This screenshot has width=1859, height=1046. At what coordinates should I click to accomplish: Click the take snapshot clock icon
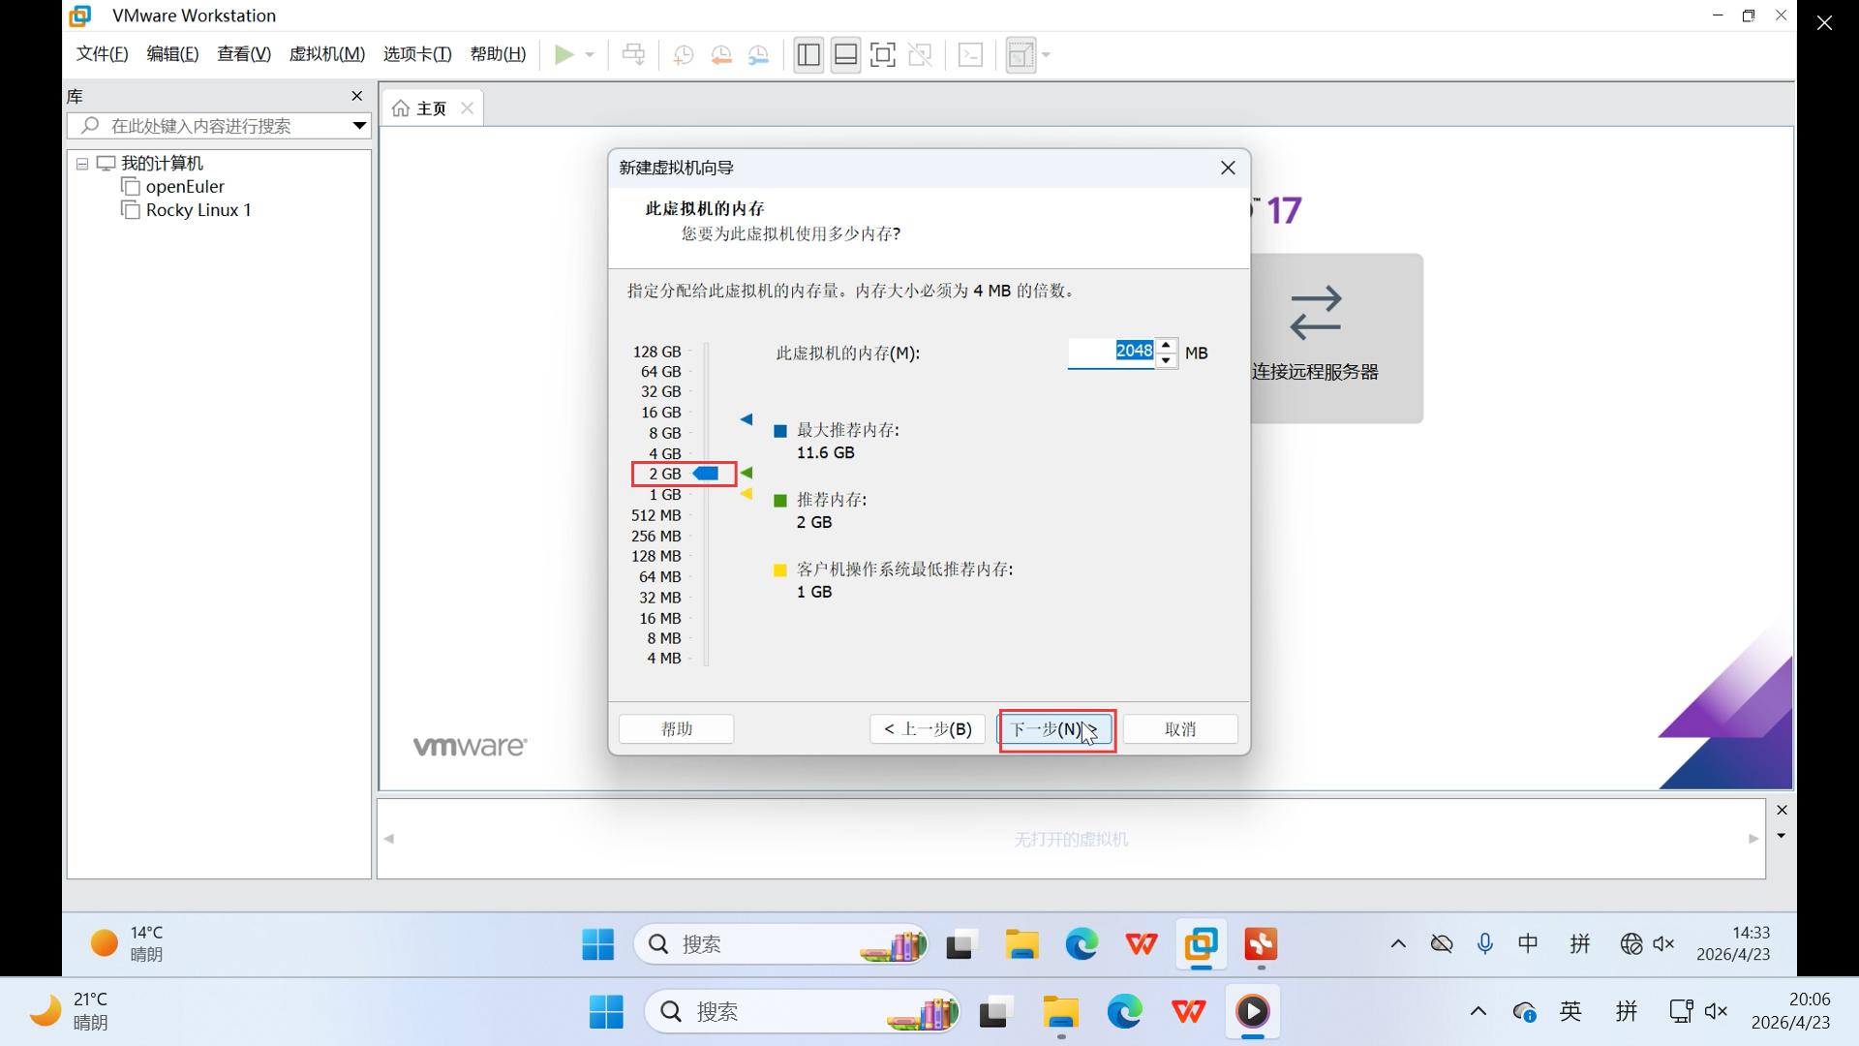[684, 55]
